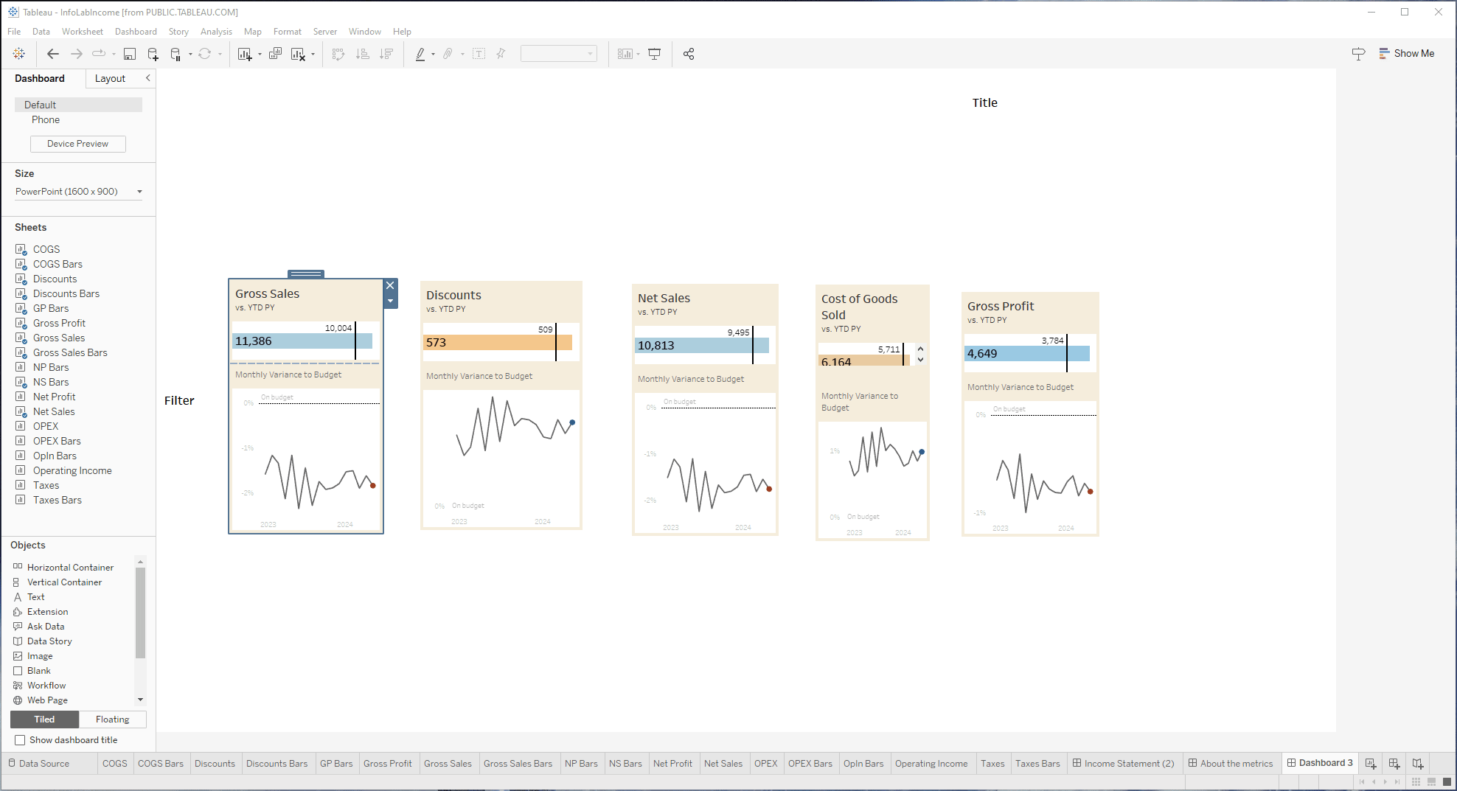Viewport: 1457px width, 791px height.
Task: Click the Presentation Mode icon
Action: (654, 54)
